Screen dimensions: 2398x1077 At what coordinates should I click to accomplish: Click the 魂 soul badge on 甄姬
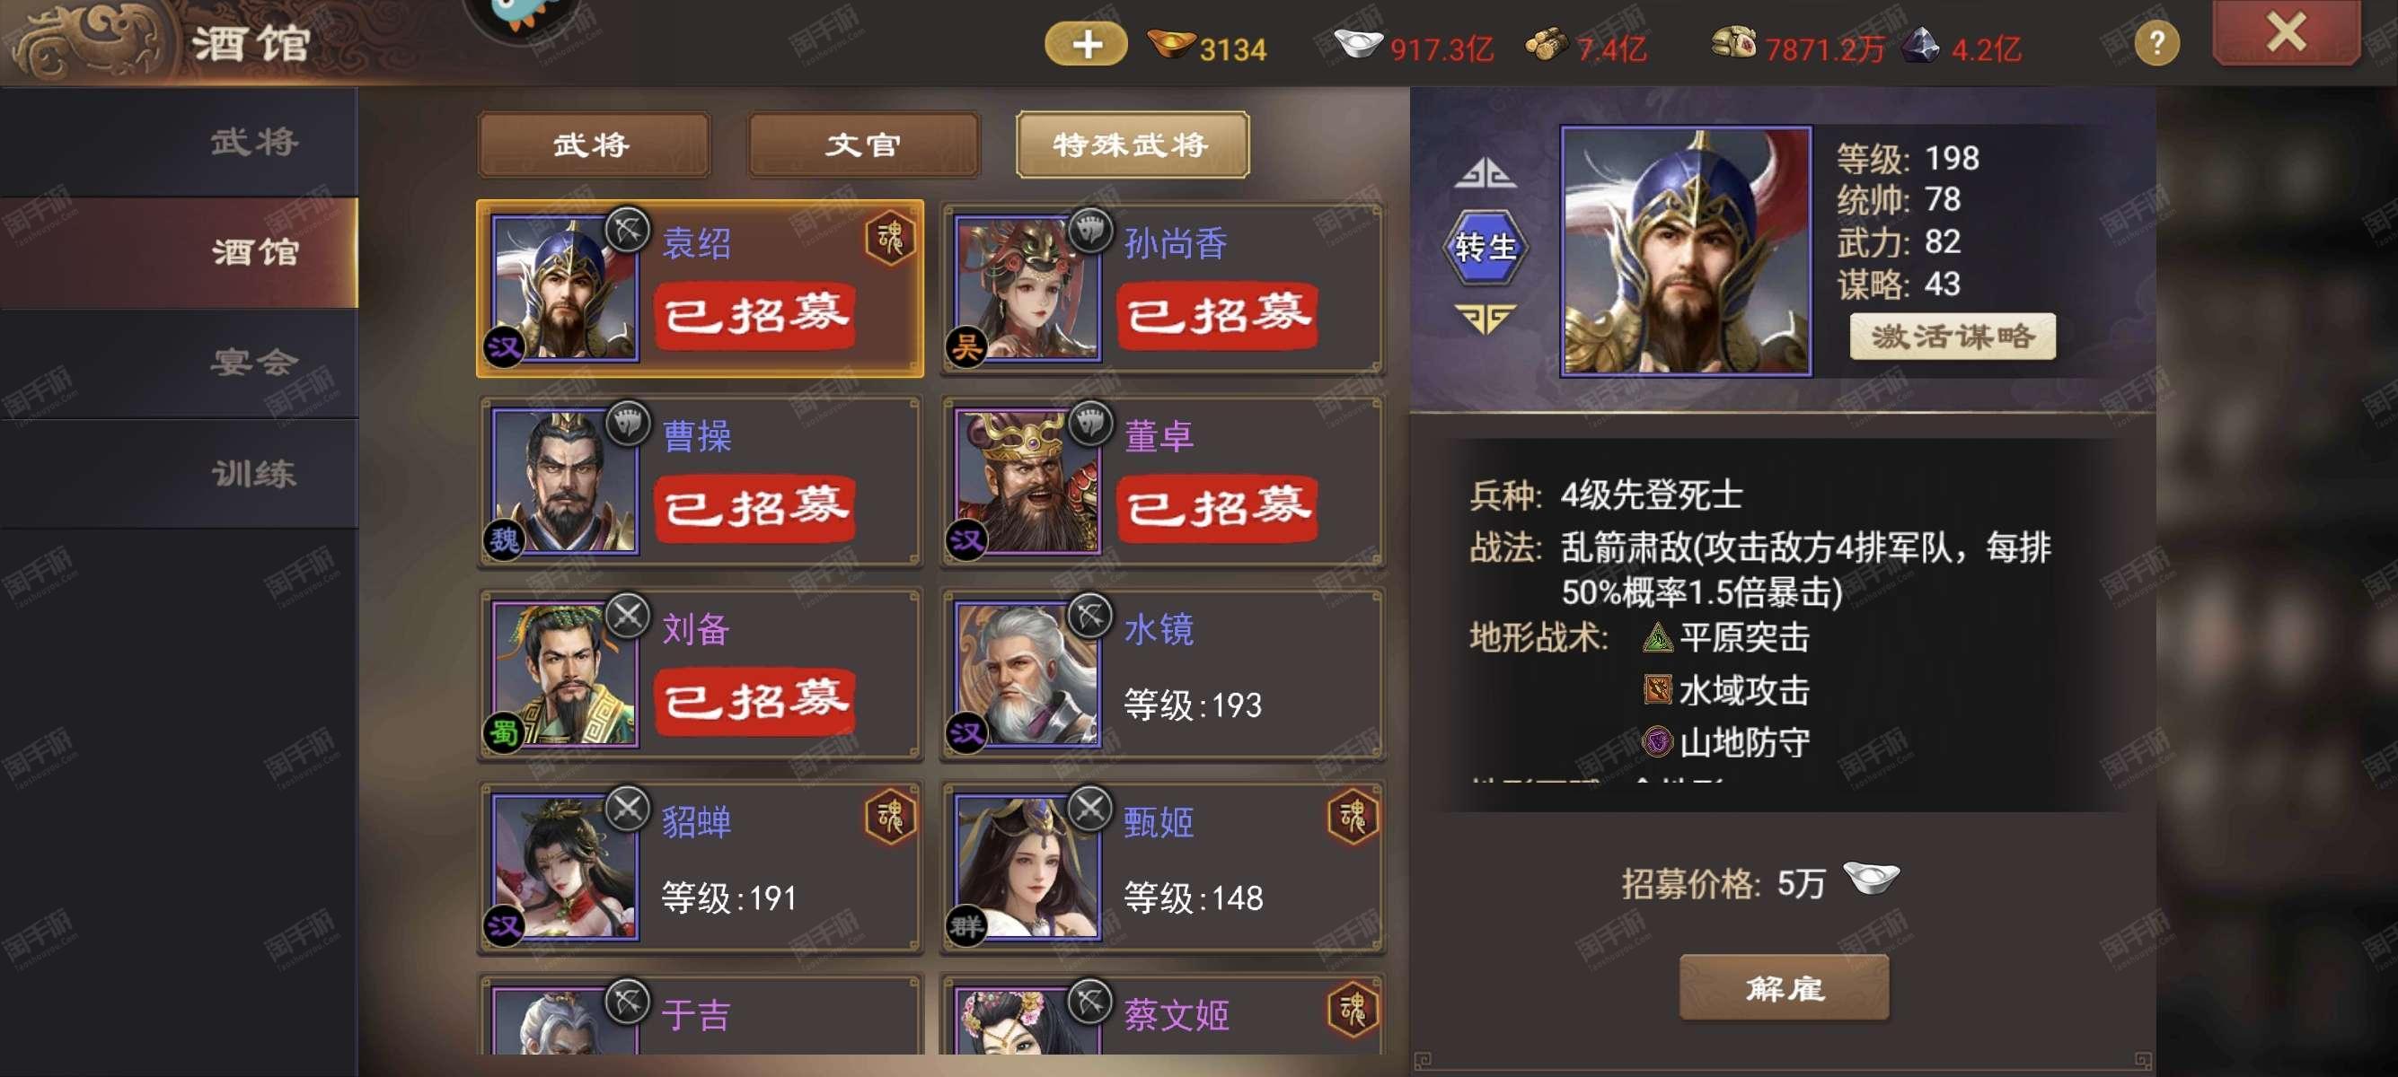click(1353, 817)
